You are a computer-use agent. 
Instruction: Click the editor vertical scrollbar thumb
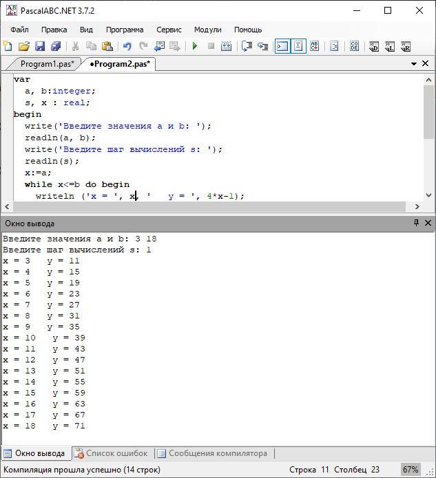point(428,113)
